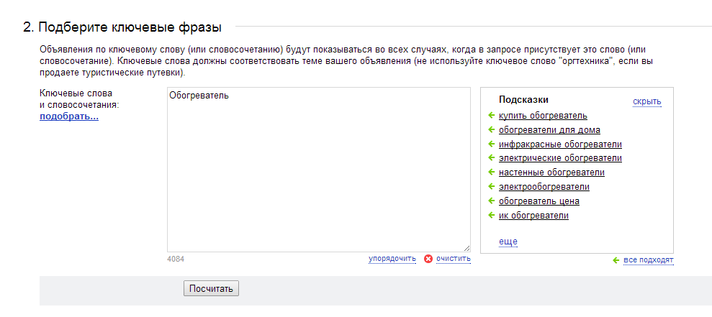Click green arrow next to 'все подходят'

click(616, 260)
